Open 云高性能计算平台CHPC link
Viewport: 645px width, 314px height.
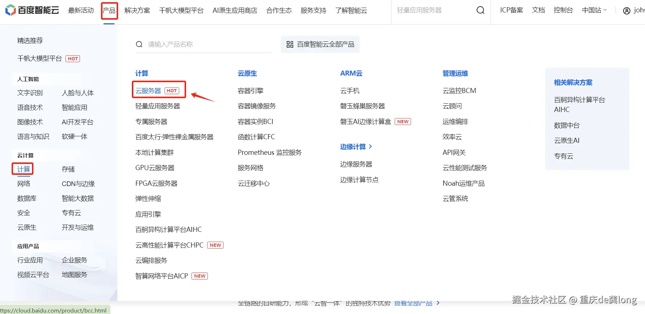coord(169,245)
